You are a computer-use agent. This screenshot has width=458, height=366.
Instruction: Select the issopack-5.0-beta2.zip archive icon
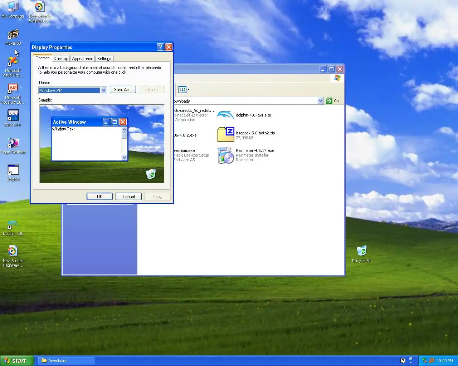coord(225,135)
